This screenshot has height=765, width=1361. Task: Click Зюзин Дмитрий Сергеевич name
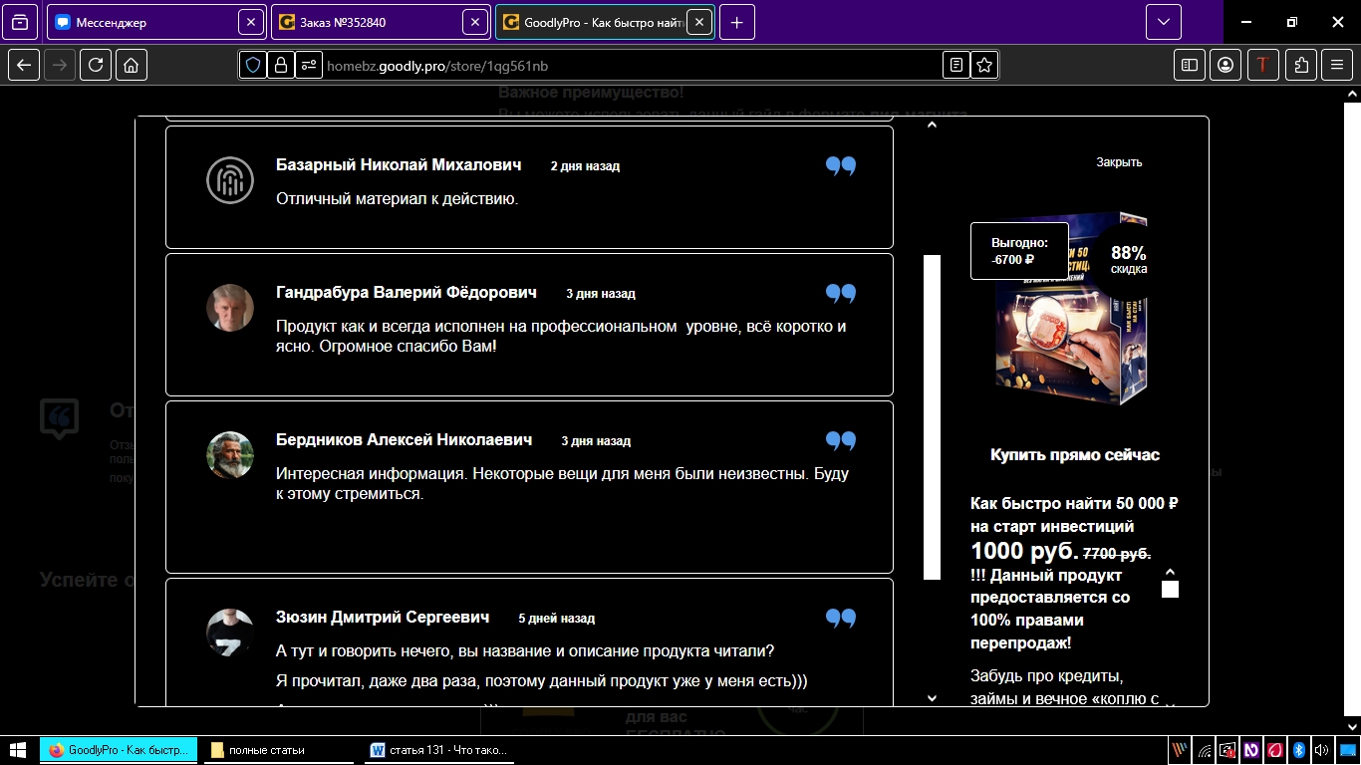pyautogui.click(x=383, y=618)
